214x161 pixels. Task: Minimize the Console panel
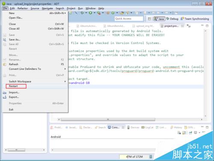[x=202, y=127]
